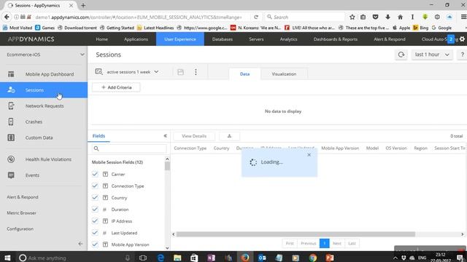
Task: Open Dashboards & Reports menu
Action: tap(336, 39)
